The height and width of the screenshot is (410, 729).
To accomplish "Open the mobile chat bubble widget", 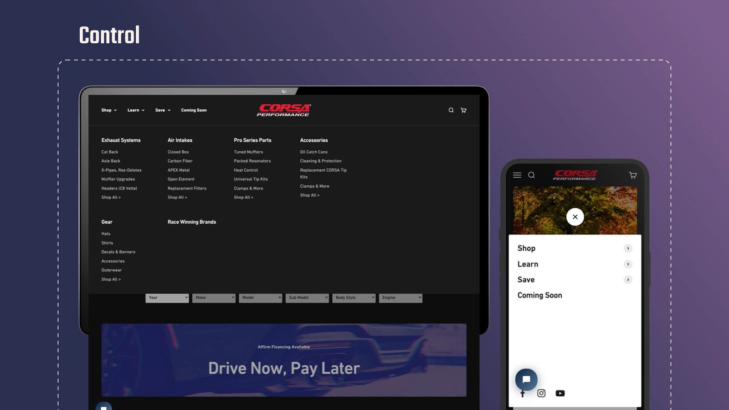I will (526, 379).
